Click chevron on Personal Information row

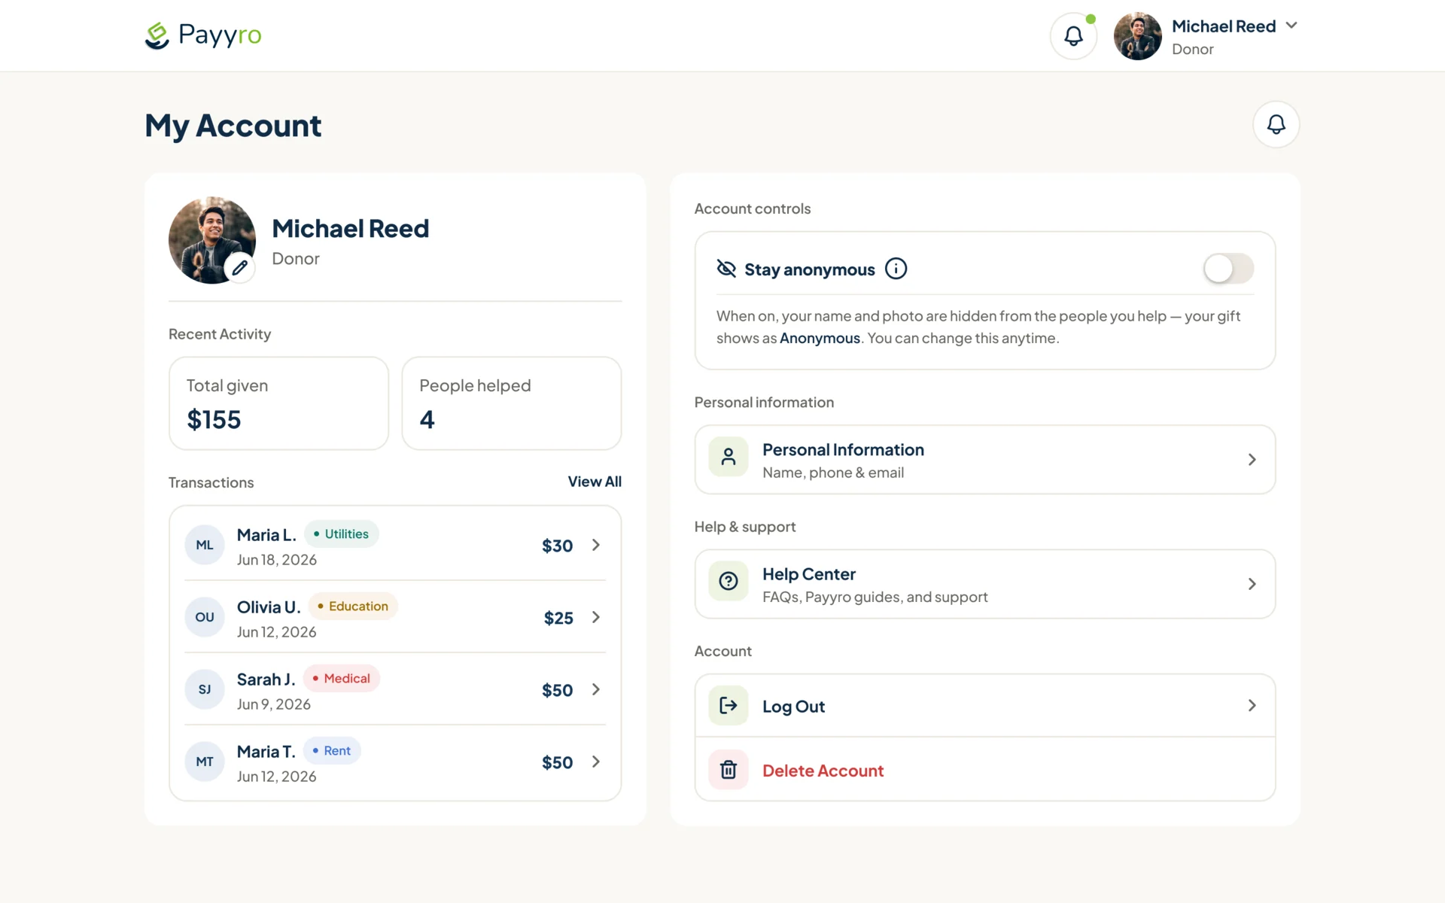pos(1252,460)
